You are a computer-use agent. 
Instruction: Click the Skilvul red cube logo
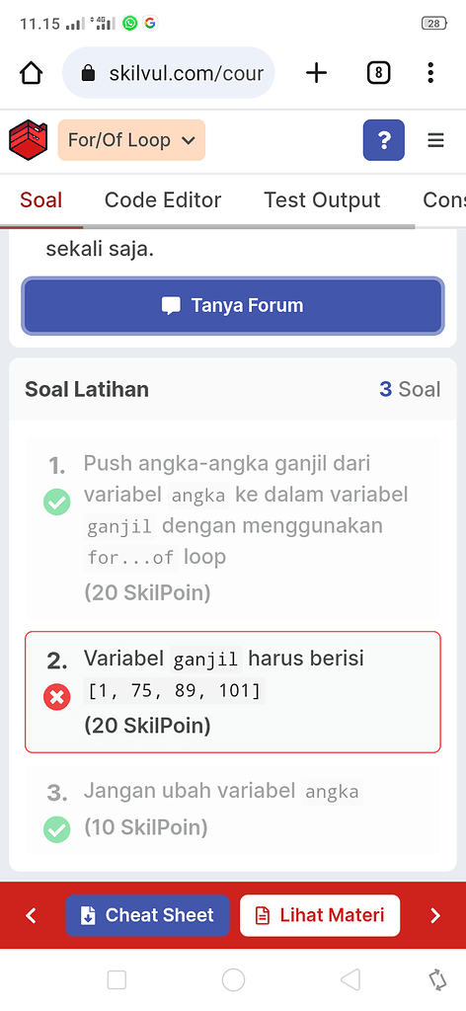[x=29, y=140]
